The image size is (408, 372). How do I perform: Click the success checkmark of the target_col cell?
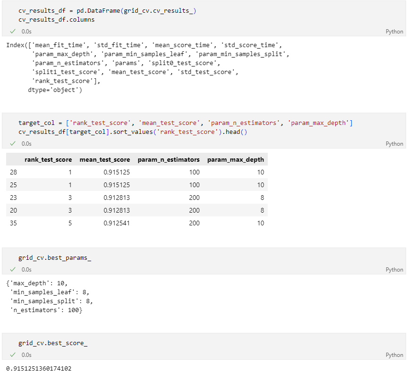[12, 144]
